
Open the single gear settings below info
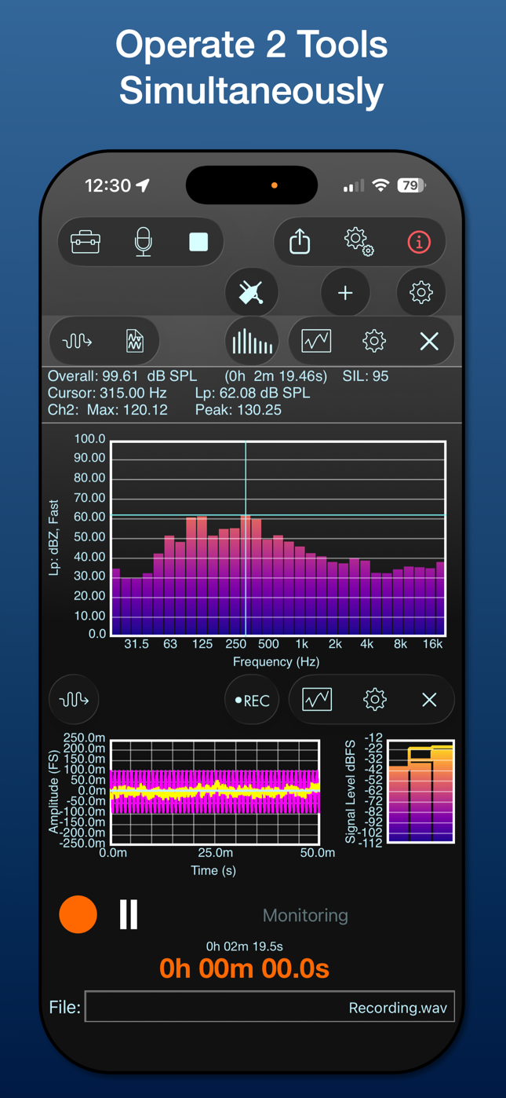point(421,292)
